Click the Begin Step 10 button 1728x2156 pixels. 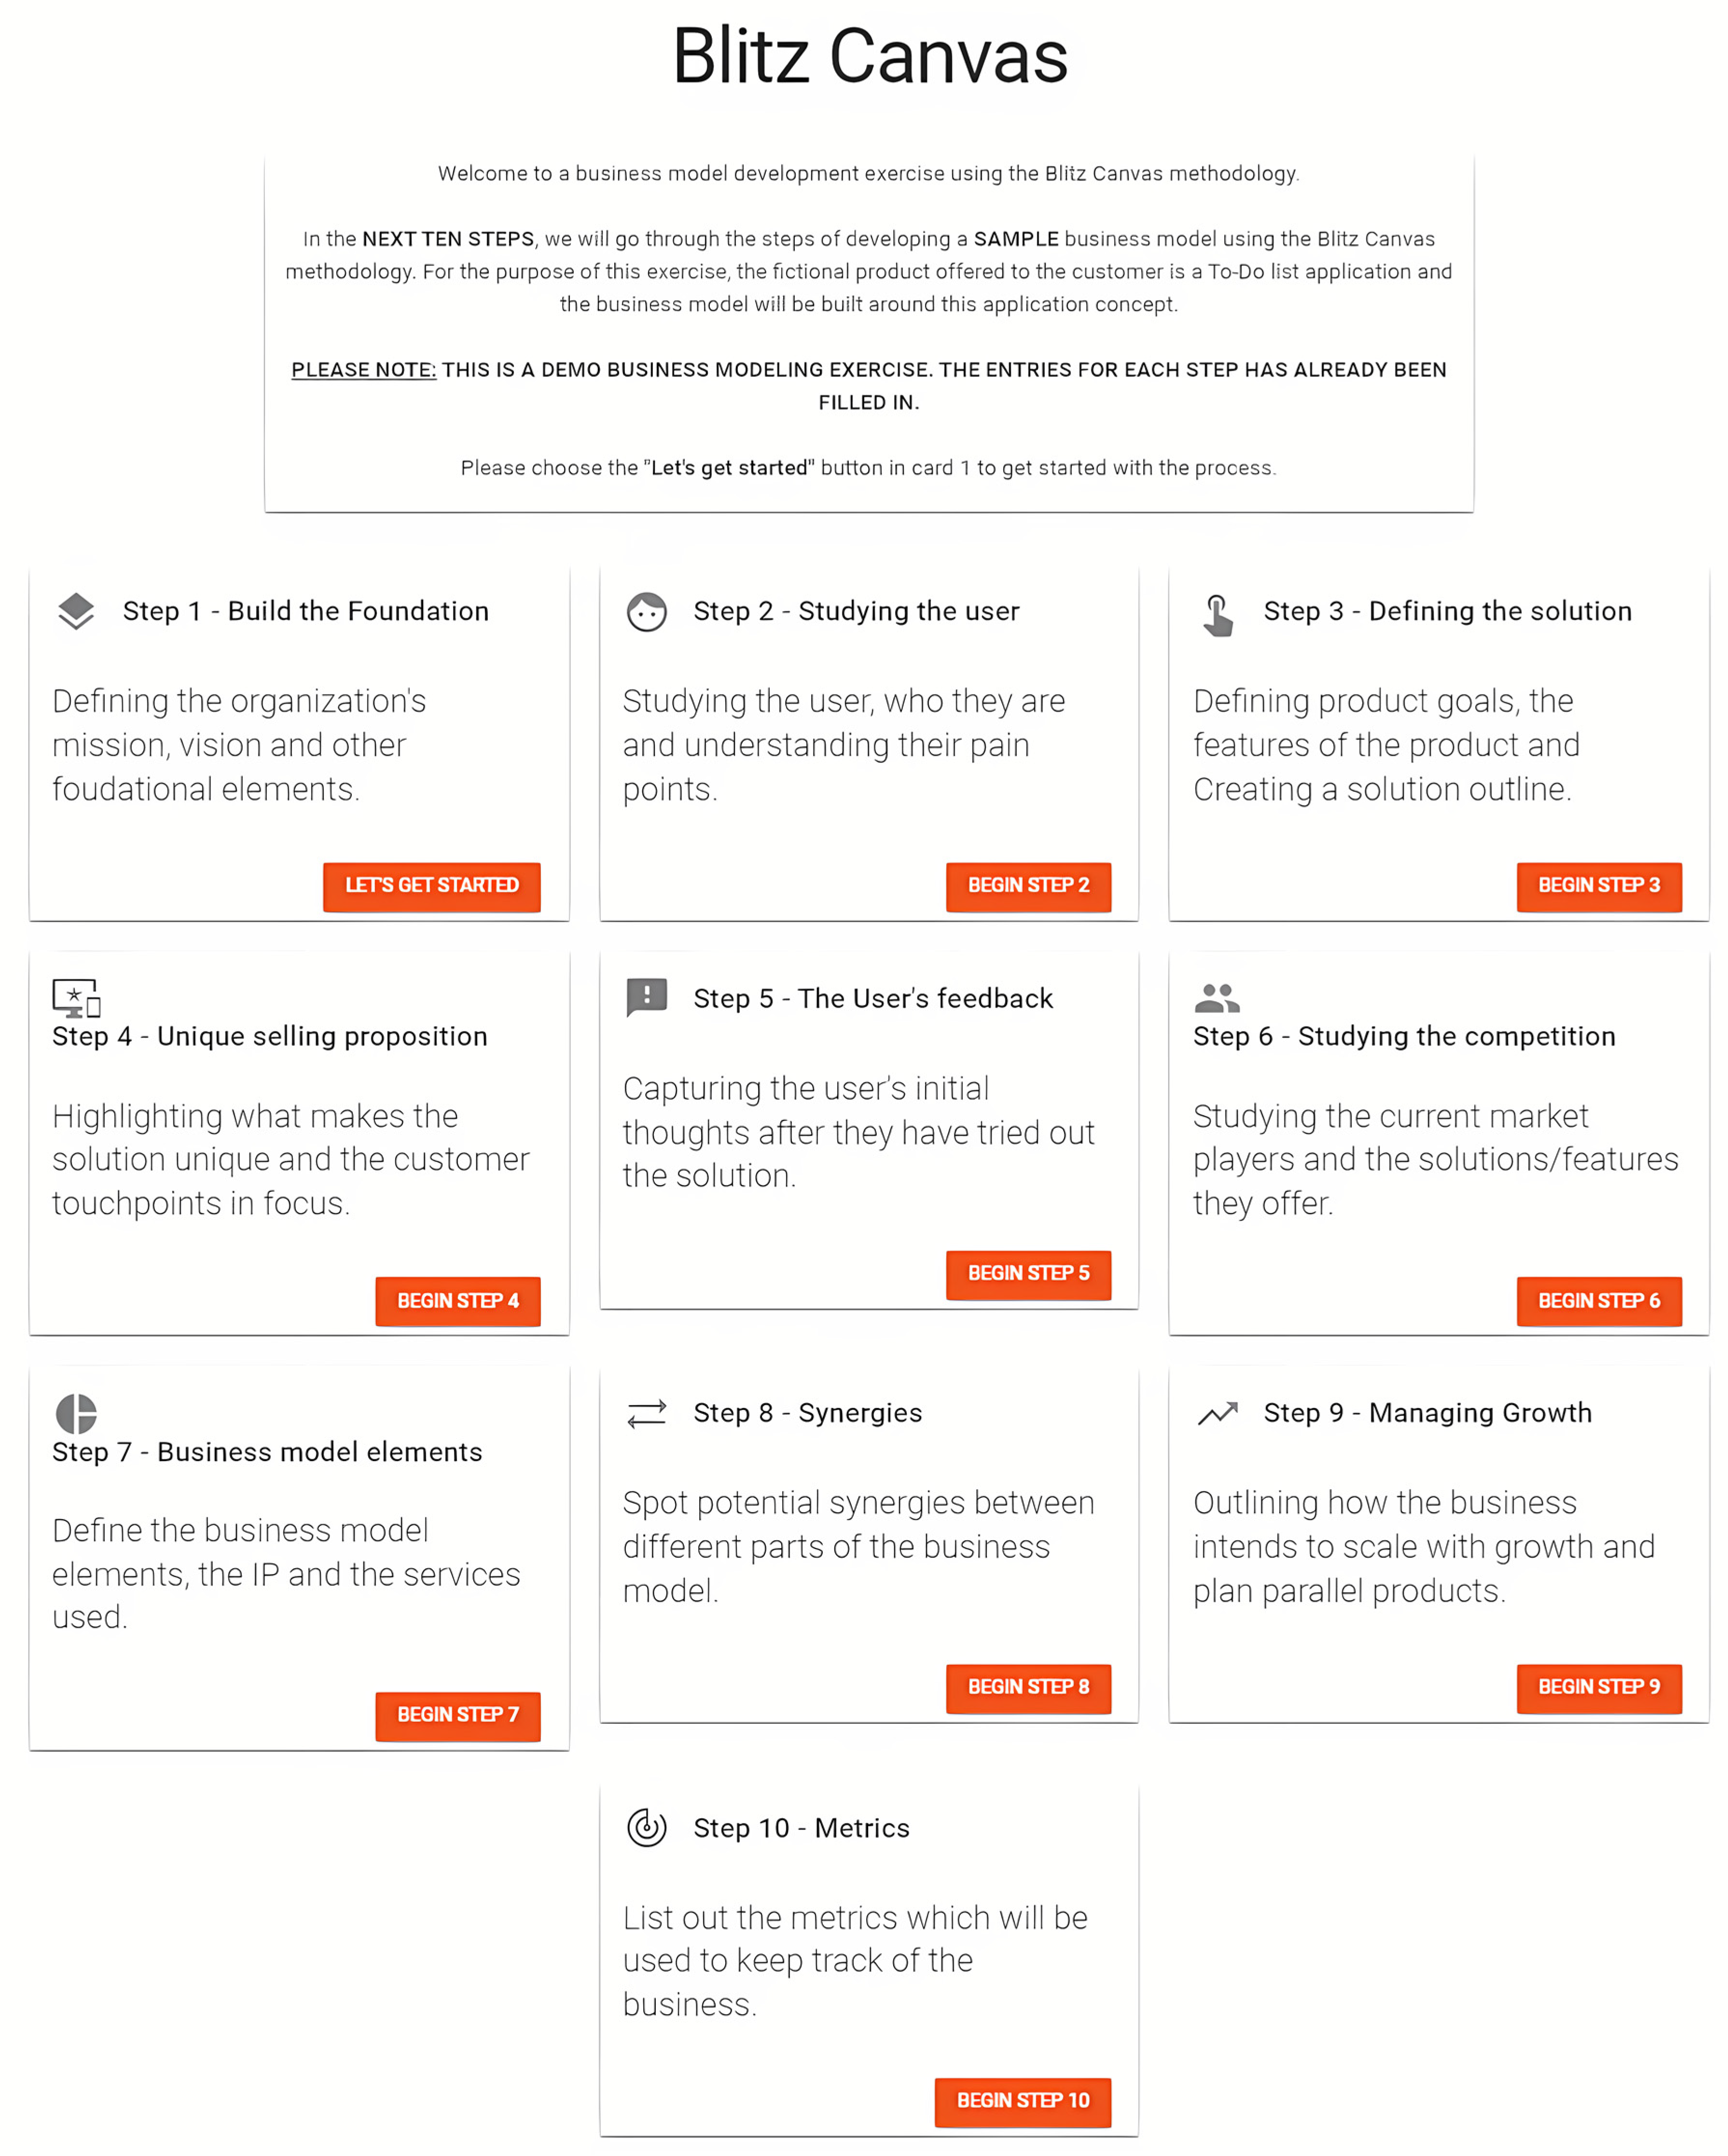click(1022, 2101)
